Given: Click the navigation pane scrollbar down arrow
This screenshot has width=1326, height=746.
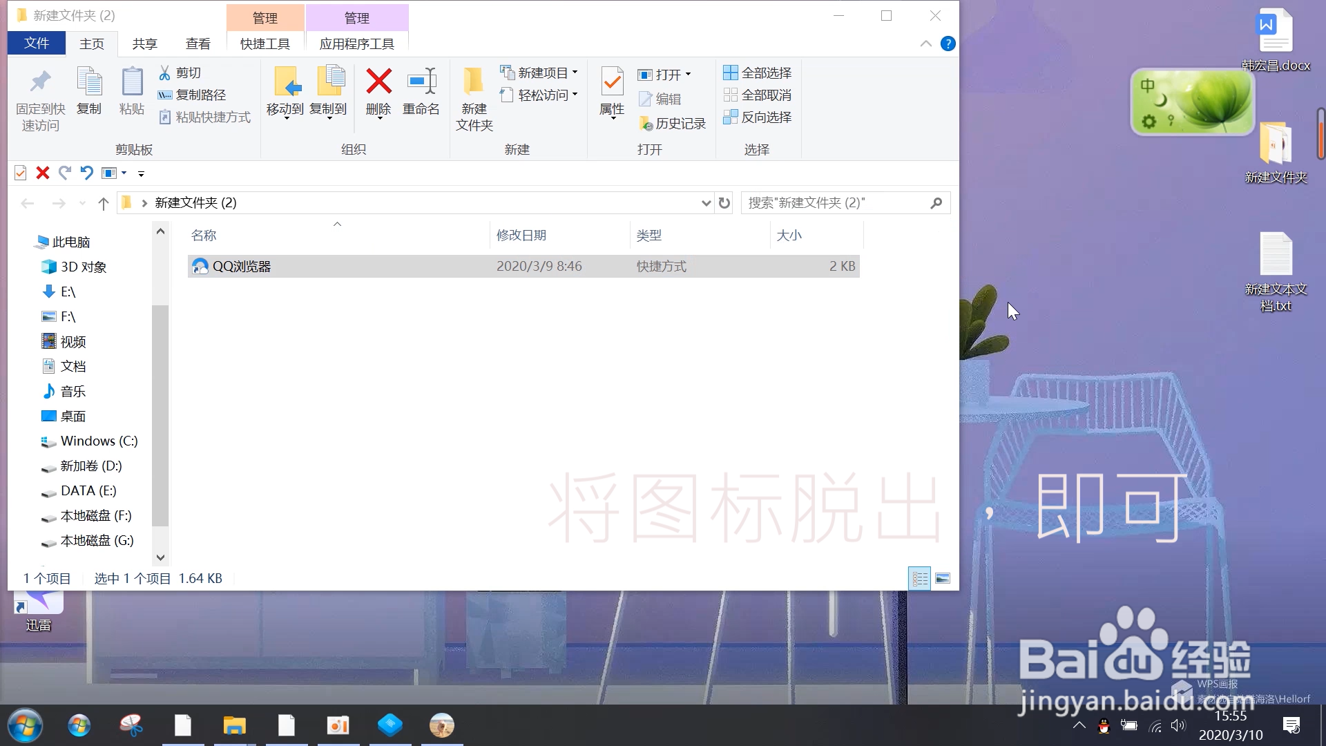Looking at the screenshot, I should tap(160, 557).
